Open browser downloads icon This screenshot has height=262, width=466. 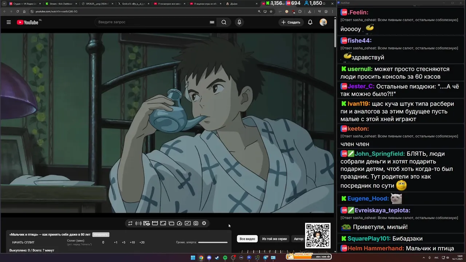pos(309,11)
